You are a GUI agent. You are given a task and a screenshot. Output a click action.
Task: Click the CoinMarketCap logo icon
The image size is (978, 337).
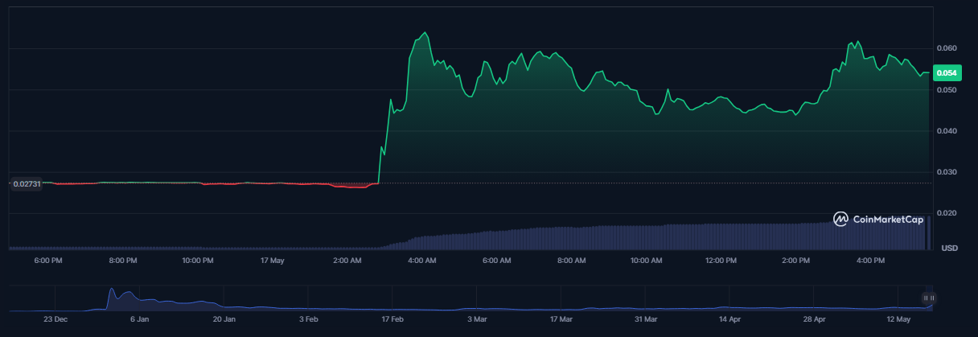[x=840, y=219]
